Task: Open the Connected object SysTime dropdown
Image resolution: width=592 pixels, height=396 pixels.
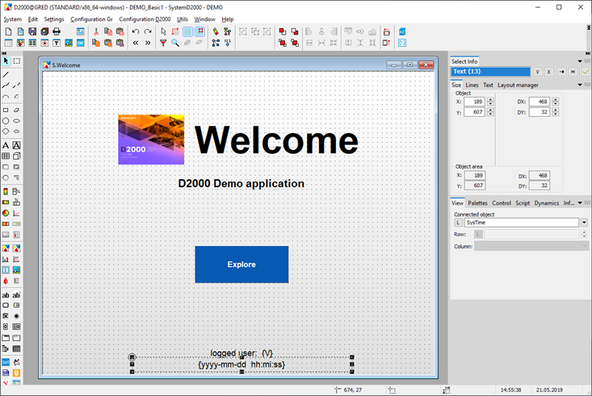Action: tap(584, 223)
